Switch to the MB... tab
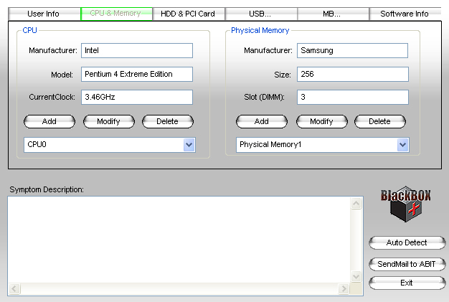This screenshot has height=302, width=449. (x=333, y=14)
